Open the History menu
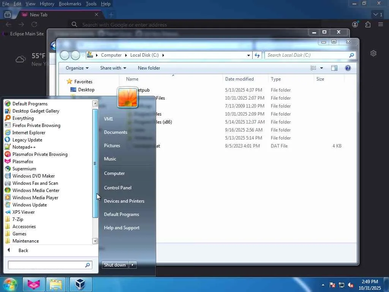 click(x=47, y=4)
